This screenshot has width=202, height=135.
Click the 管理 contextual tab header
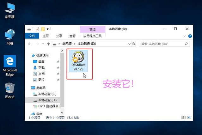93,29
